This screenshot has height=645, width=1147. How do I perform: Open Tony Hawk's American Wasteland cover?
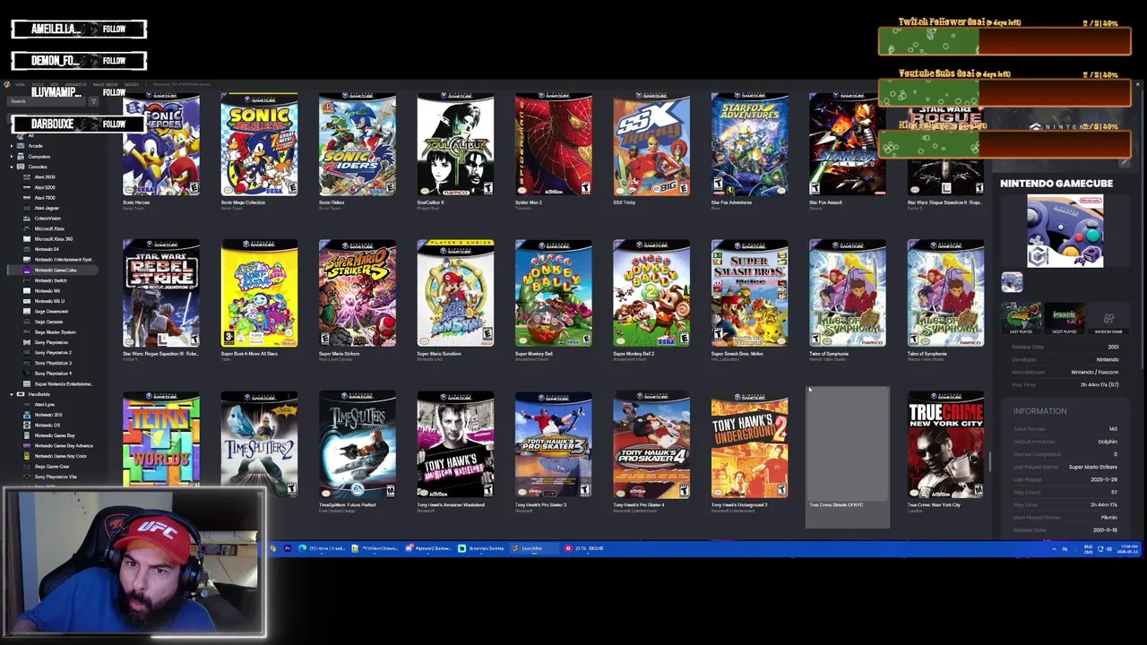point(455,444)
